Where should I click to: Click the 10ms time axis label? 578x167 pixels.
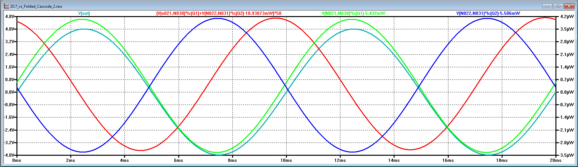pos(286,160)
